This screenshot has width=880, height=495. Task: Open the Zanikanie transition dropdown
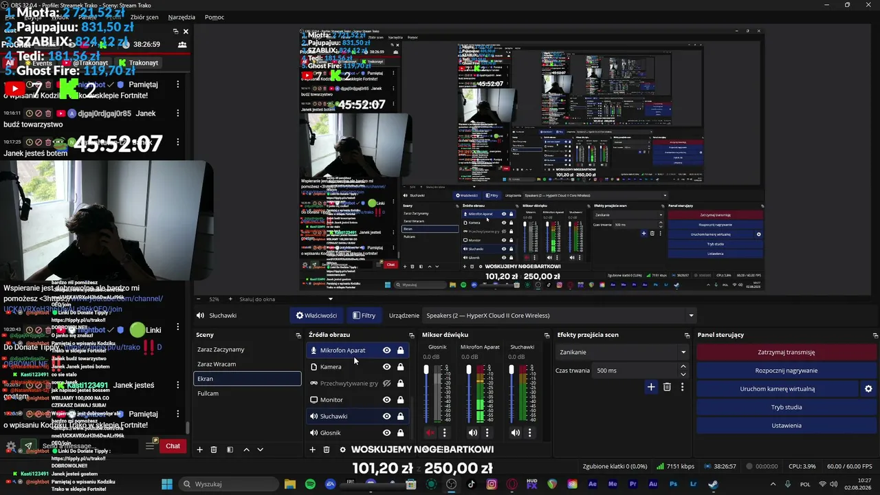[622, 352]
